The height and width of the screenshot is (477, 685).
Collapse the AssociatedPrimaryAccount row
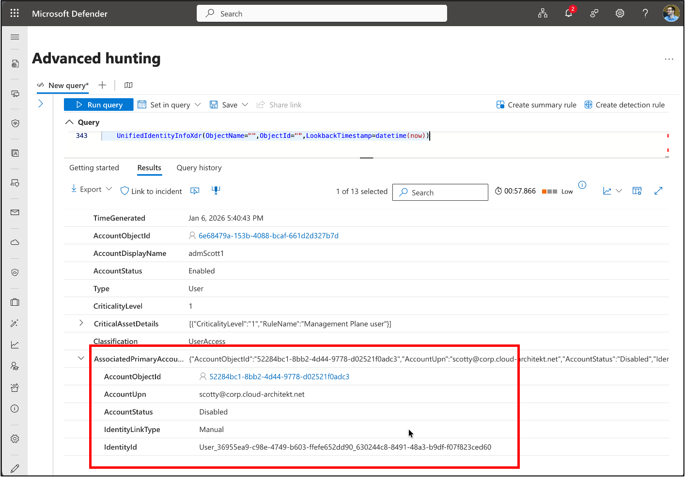pos(81,358)
